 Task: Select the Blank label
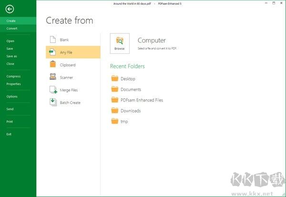[64, 40]
